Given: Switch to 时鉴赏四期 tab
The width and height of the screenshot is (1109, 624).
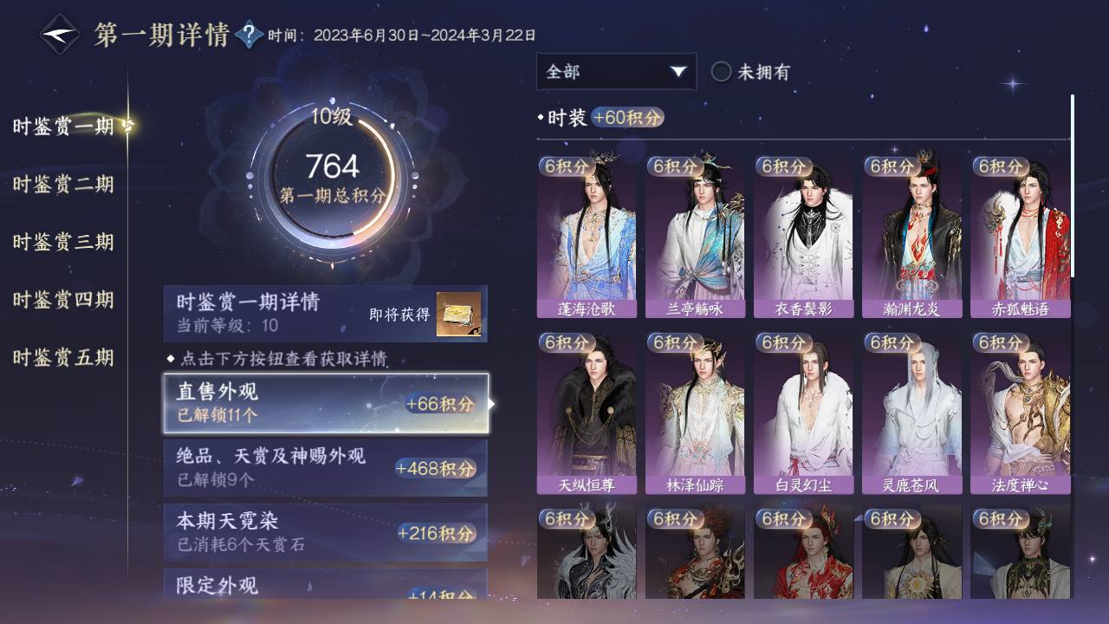Looking at the screenshot, I should (x=63, y=301).
